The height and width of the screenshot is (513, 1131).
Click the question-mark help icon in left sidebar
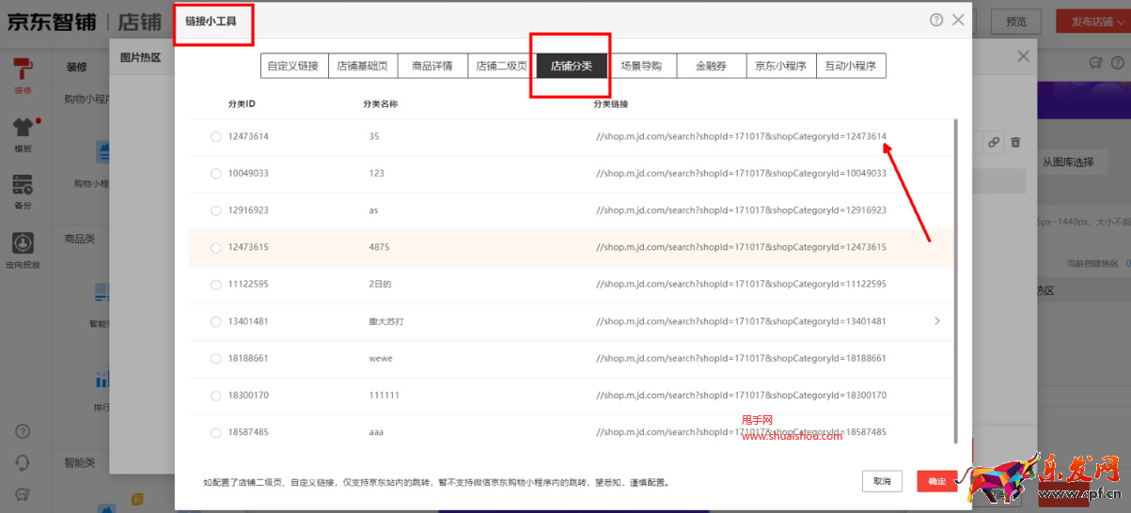tap(23, 431)
